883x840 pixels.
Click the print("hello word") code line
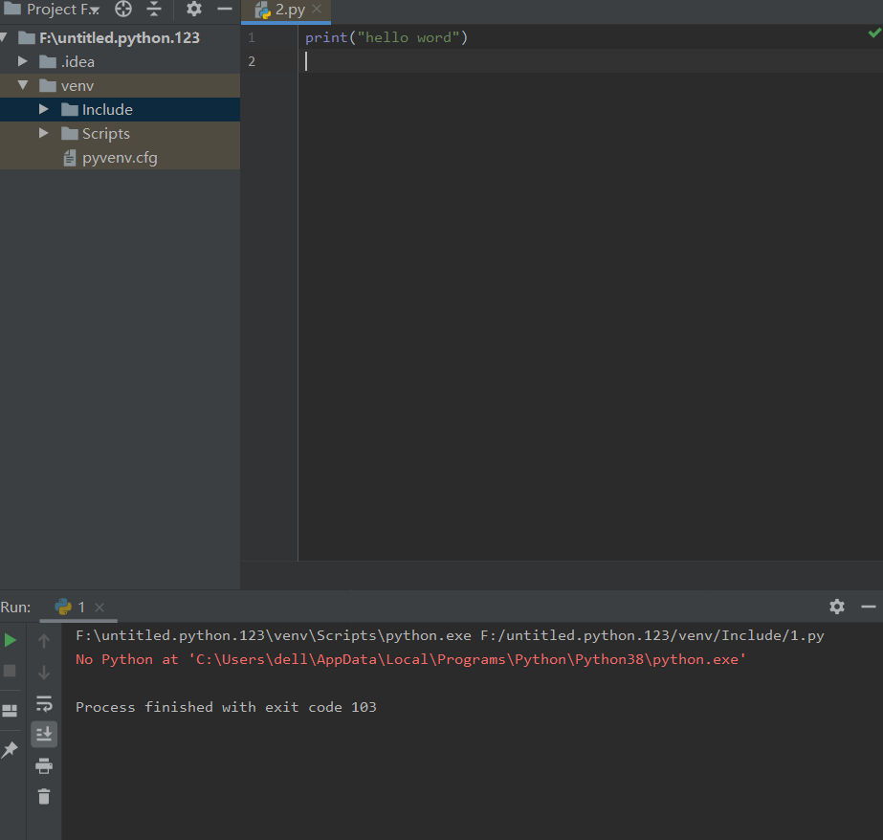click(x=386, y=37)
